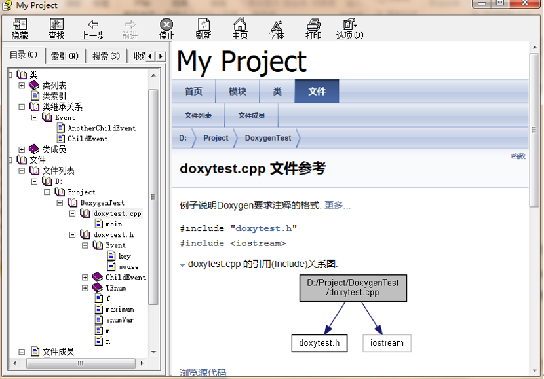This screenshot has height=379, width=544.
Task: Refresh the page with 刷新 icon
Action: 203,25
